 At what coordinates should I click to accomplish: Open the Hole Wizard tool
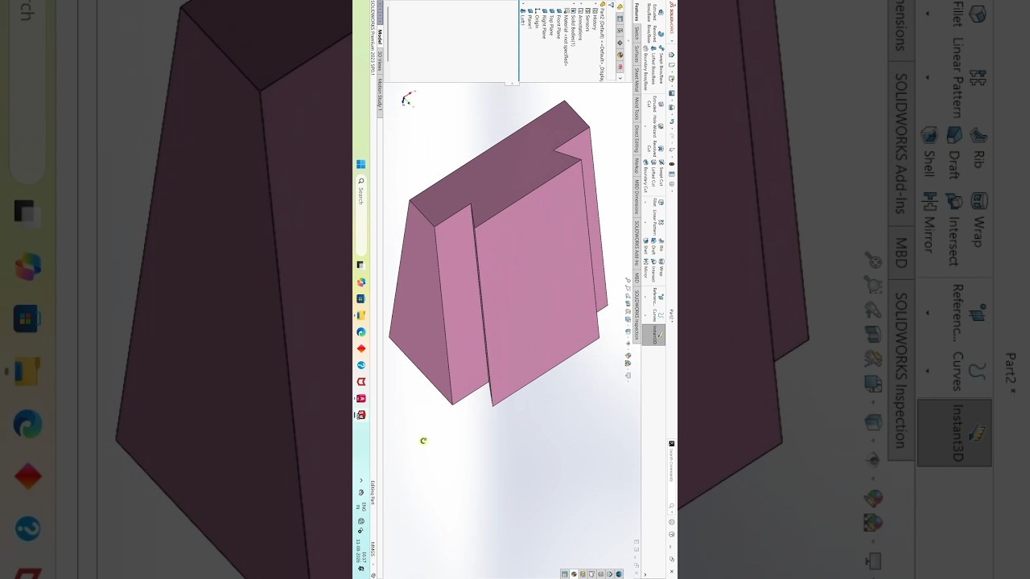pyautogui.click(x=656, y=125)
